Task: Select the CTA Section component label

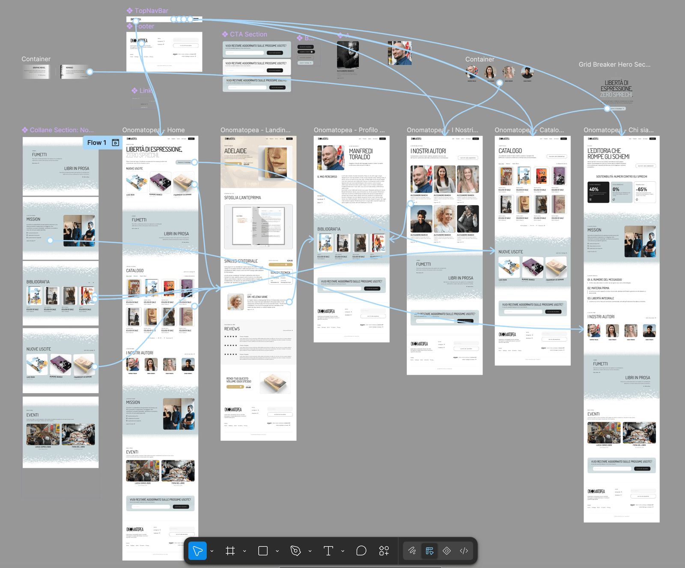Action: point(244,34)
